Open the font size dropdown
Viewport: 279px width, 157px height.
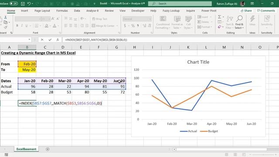pyautogui.click(x=49, y=19)
